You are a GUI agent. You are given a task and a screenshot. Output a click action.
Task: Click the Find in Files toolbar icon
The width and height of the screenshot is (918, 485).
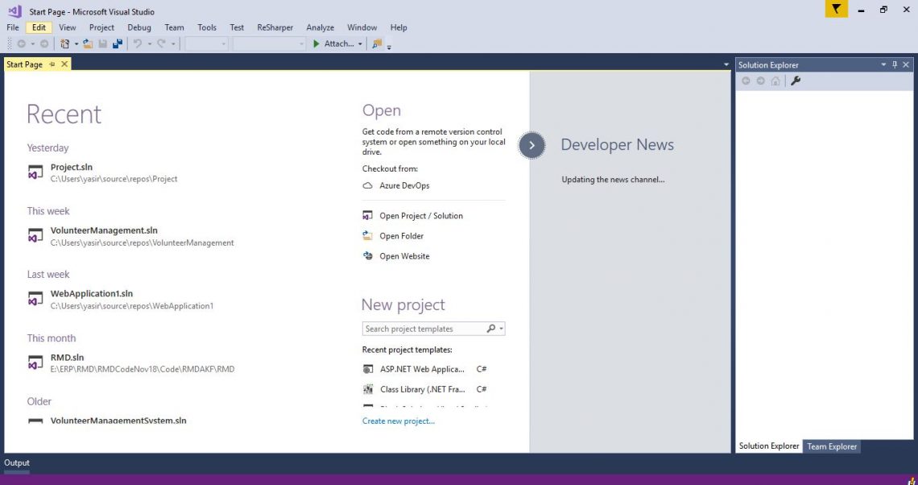377,44
